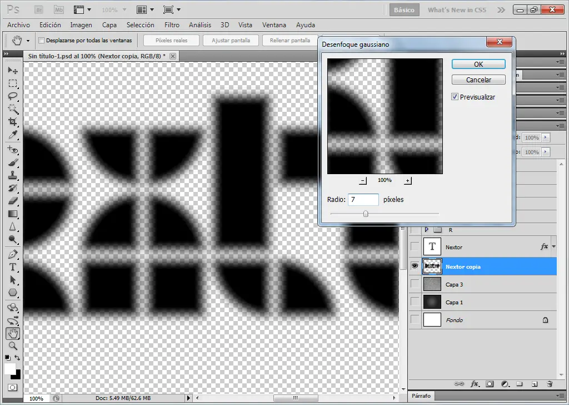Open layer styles via the fx icon

(x=475, y=384)
